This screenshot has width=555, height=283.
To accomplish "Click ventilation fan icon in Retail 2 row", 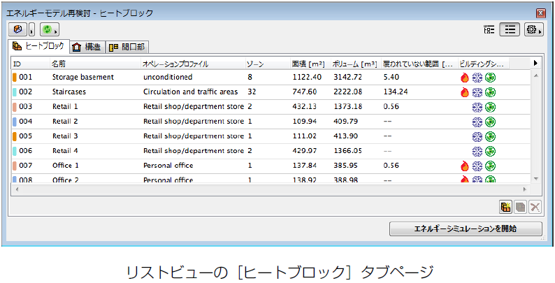I will point(490,122).
